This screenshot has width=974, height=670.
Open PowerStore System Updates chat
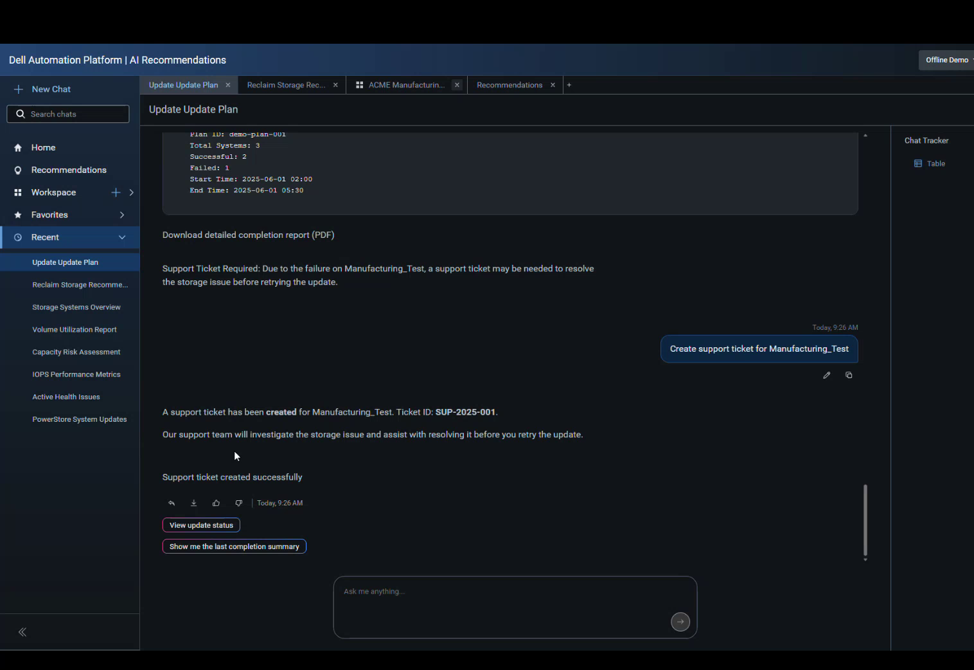click(79, 420)
